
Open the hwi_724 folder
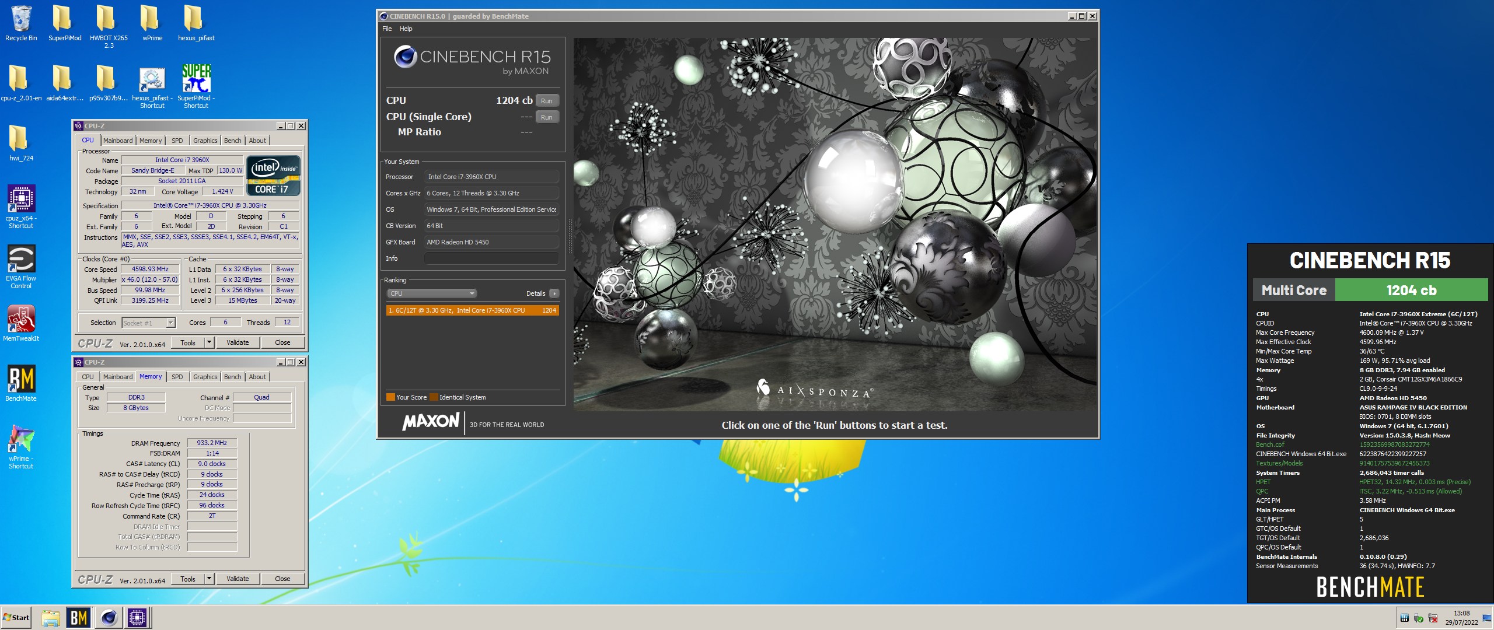point(21,143)
